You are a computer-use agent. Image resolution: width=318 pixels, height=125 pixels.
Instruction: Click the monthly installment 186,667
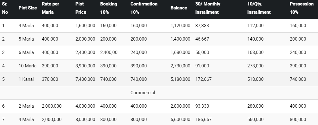tap(203, 120)
